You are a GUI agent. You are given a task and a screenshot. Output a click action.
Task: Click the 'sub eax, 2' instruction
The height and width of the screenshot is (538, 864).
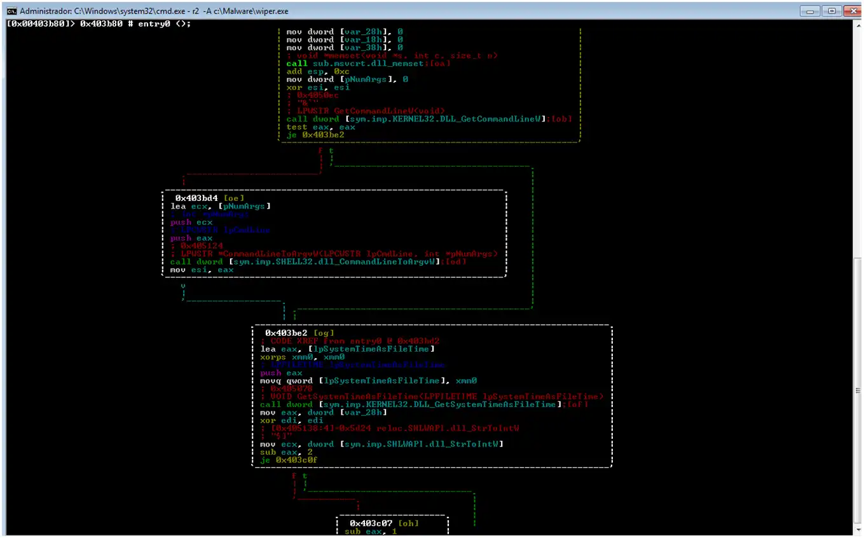click(x=285, y=452)
